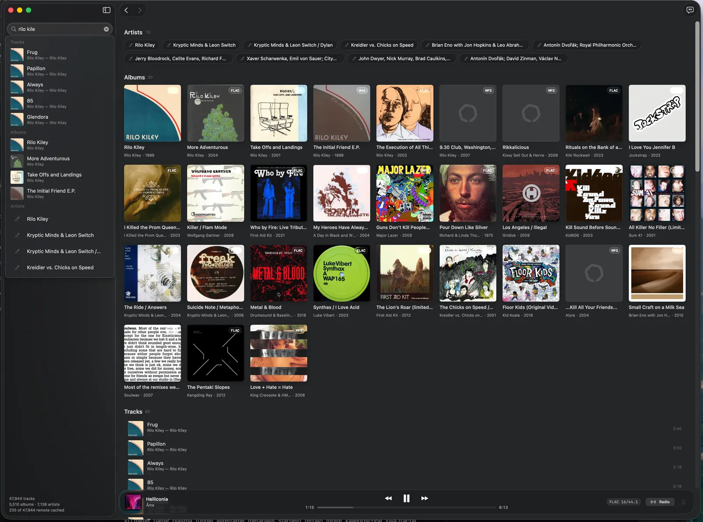This screenshot has height=522, width=703.
Task: Open More Adventurous in sidebar albums
Action: click(x=60, y=161)
